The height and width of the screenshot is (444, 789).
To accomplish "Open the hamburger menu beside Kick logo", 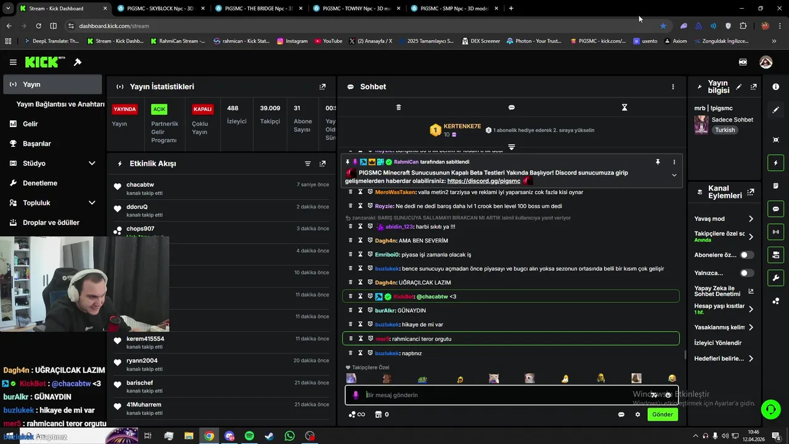I will pos(13,62).
